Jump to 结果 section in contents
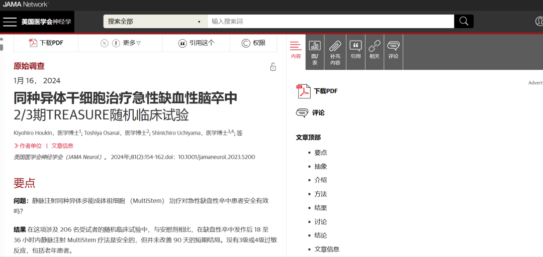 coord(321,208)
